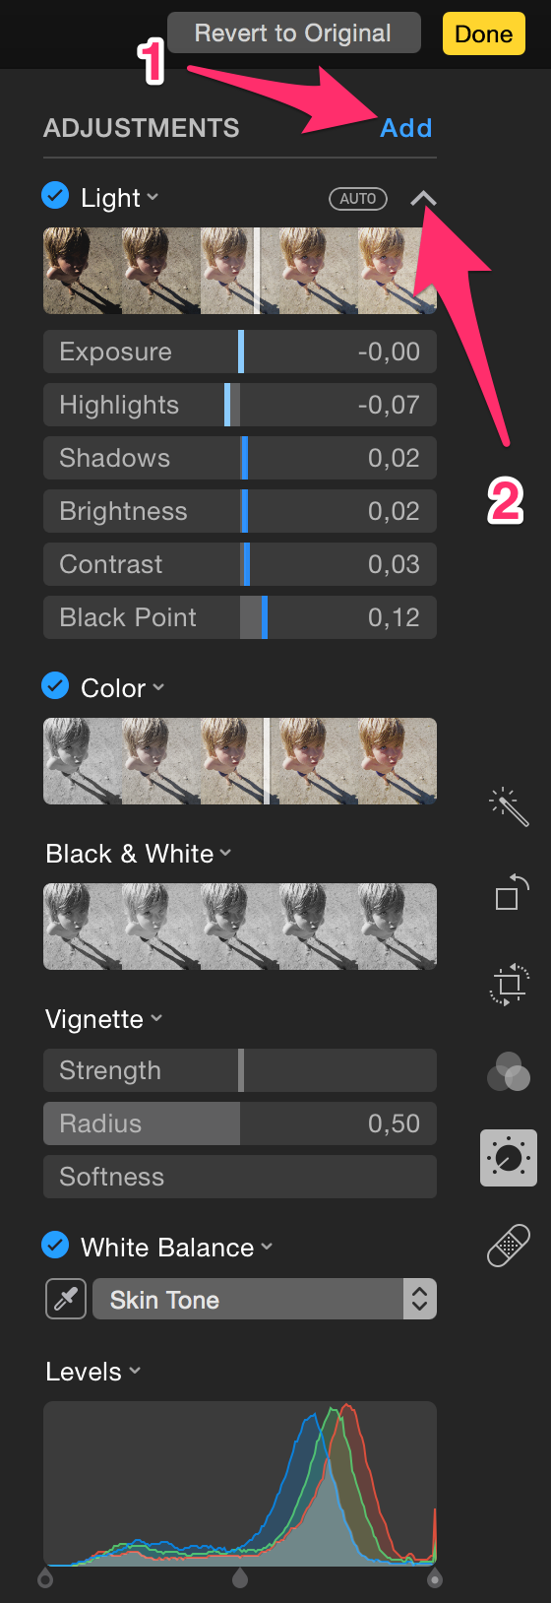Open the Levels section menu
The height and width of the screenshot is (1603, 551).
[135, 1372]
